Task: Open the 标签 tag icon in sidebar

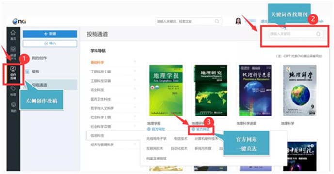Action: click(13, 91)
